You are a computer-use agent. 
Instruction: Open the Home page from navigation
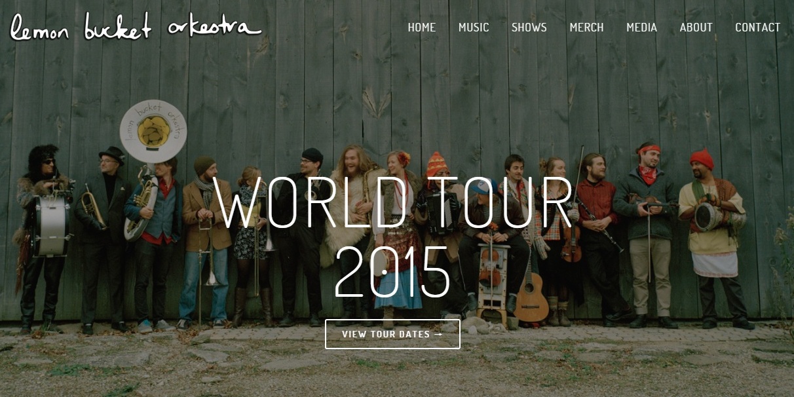(x=422, y=28)
